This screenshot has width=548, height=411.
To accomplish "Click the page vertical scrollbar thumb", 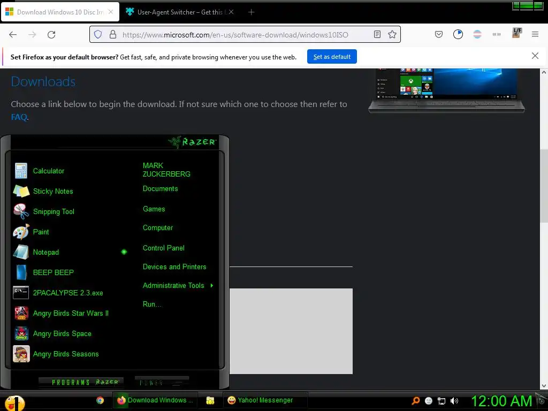I will [x=544, y=185].
